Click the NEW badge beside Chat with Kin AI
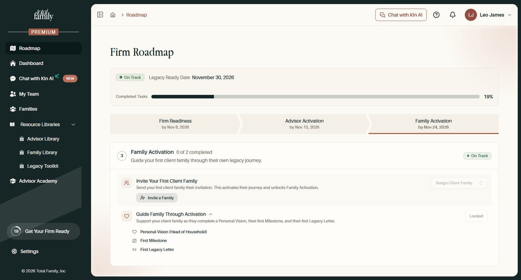Viewport: 521px width, 280px height. click(x=70, y=79)
